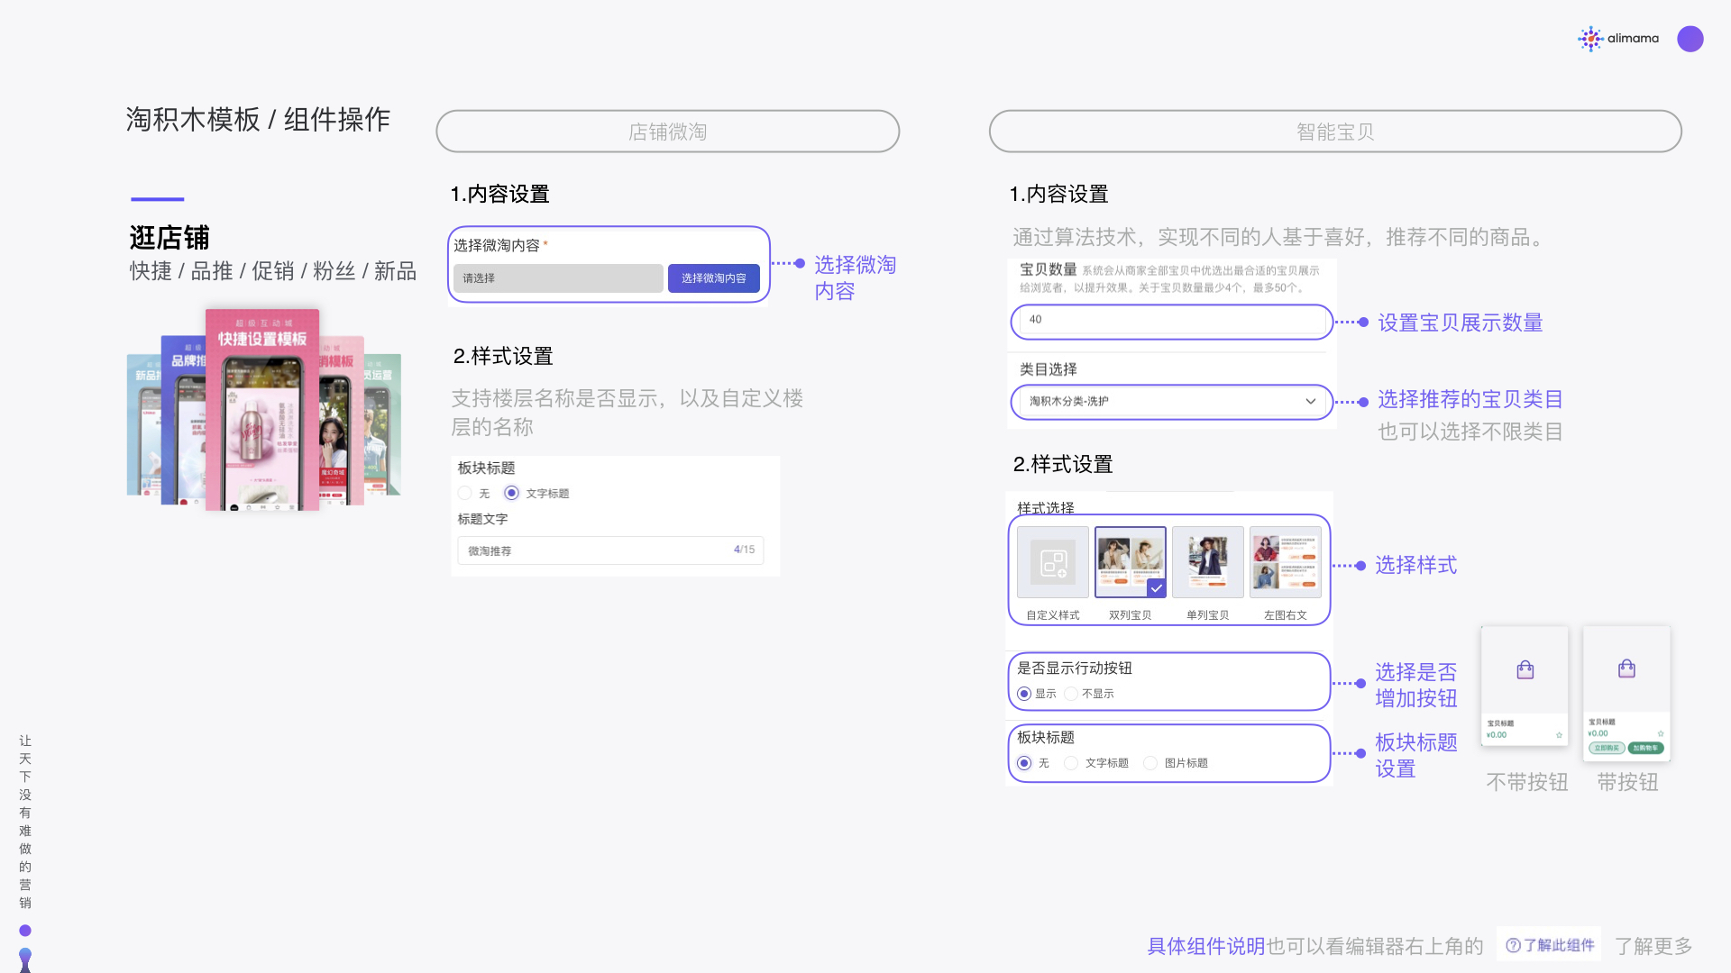Open the 请选择 micro-taobao content selector
This screenshot has height=973, width=1731.
(x=557, y=277)
